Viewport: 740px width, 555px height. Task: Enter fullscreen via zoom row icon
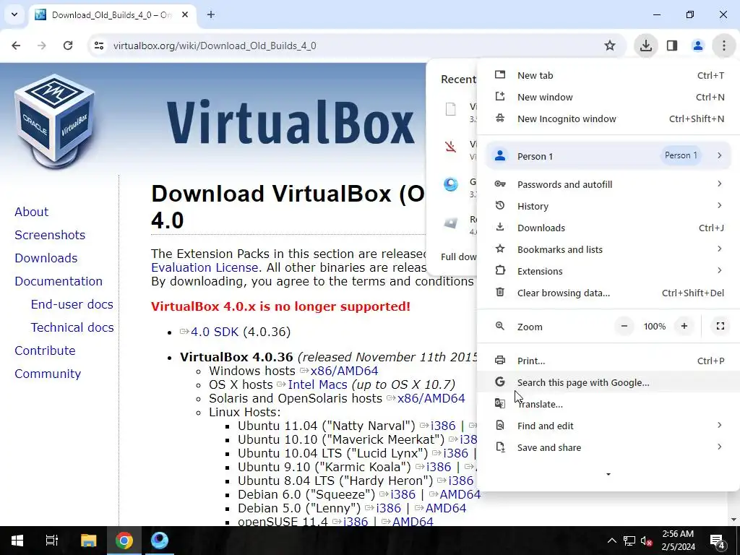coord(720,326)
